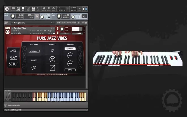Open the Midi Ch channel dropdown
This screenshot has height=117, width=187.
20,33
